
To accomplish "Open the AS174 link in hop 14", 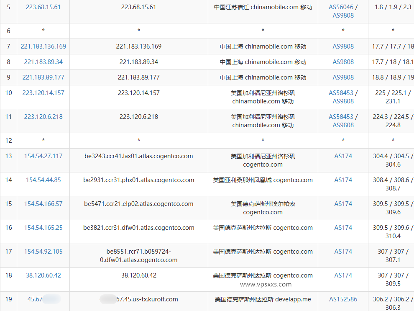I will pyautogui.click(x=343, y=180).
